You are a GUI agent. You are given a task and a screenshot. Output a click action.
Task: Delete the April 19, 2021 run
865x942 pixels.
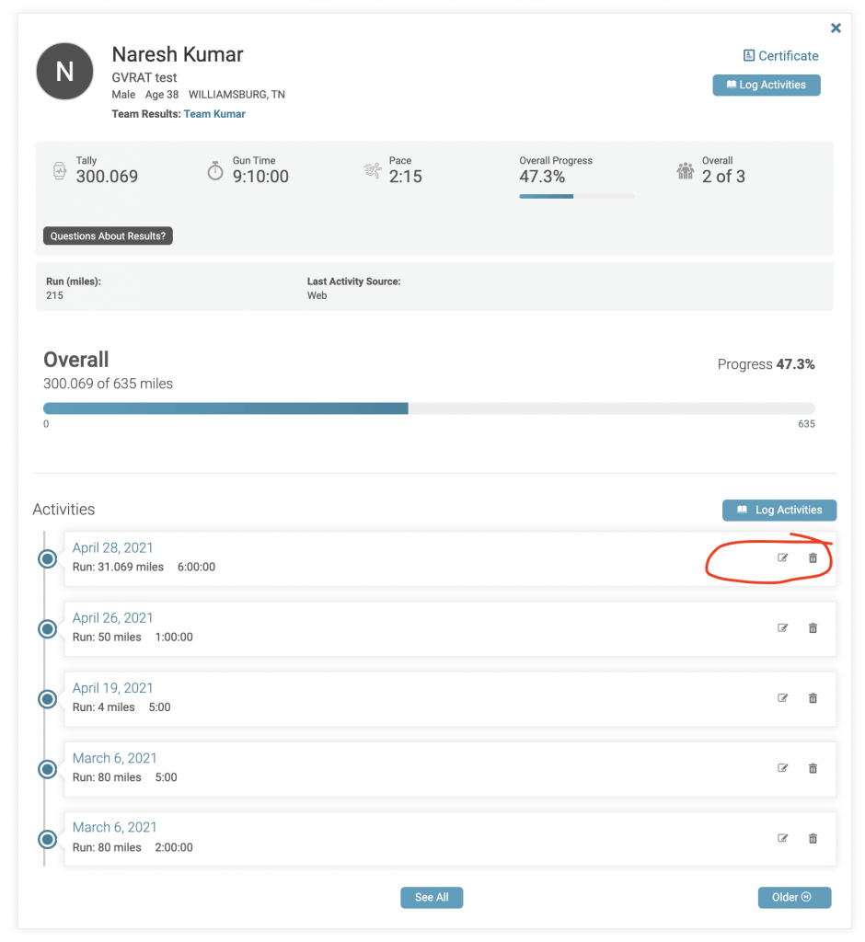click(x=813, y=697)
